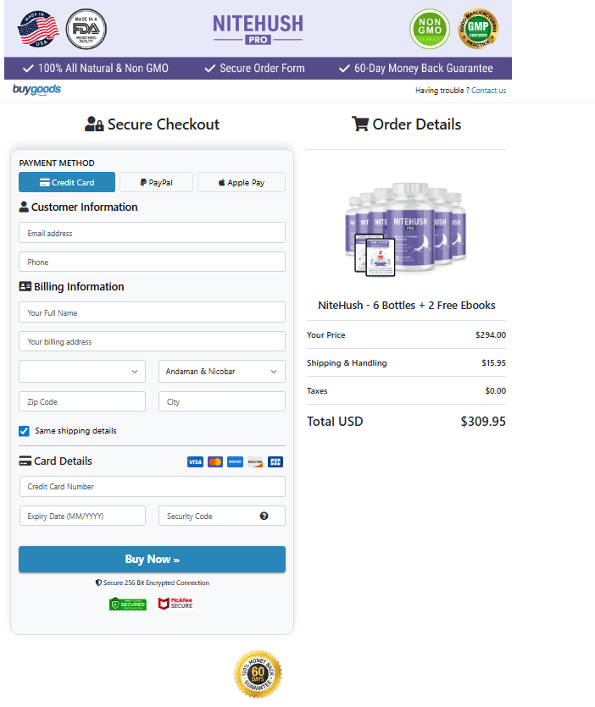Click the Comodo Secured badge
Viewport: 595px width, 707px height.
[x=127, y=605]
